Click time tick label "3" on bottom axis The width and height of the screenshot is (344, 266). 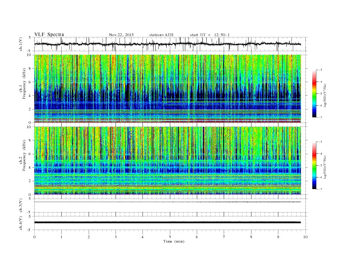click(116, 237)
